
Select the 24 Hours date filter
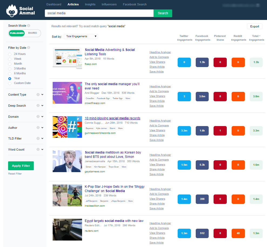point(10,54)
